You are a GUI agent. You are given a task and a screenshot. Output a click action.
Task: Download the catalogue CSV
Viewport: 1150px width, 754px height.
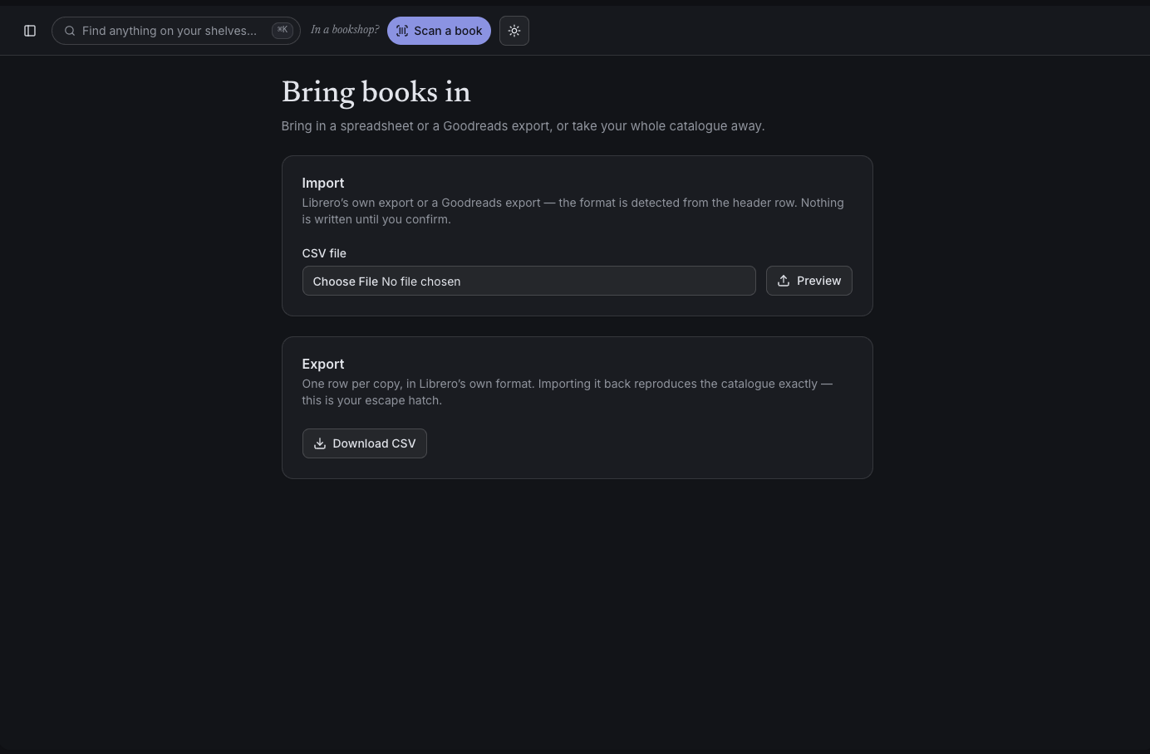click(x=364, y=443)
